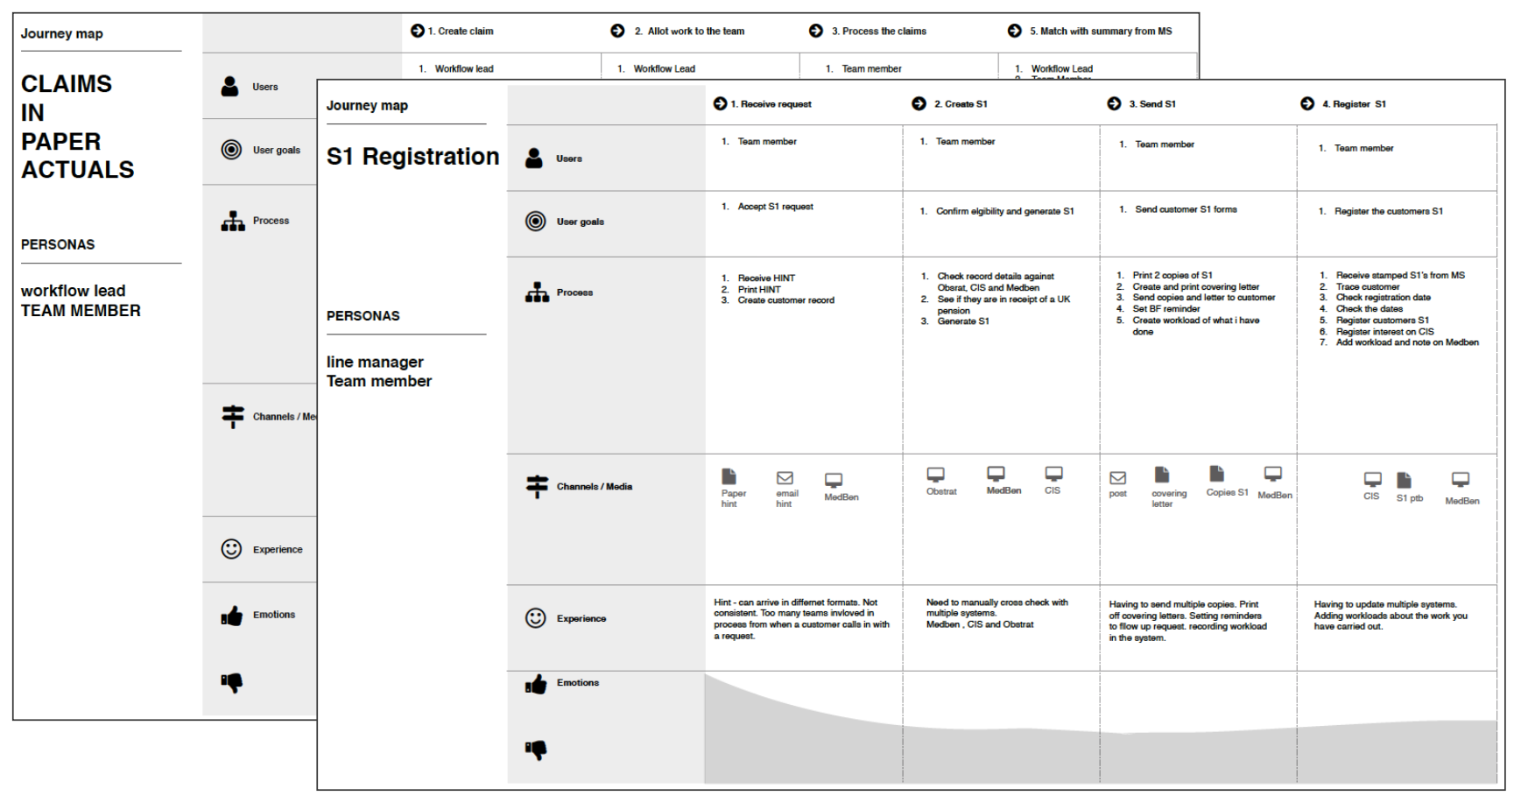Select the 'Copies S1' document icon
1521x803 pixels.
tap(1217, 474)
